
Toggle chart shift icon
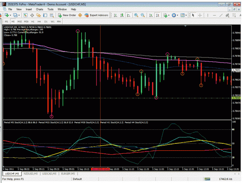click(157, 15)
